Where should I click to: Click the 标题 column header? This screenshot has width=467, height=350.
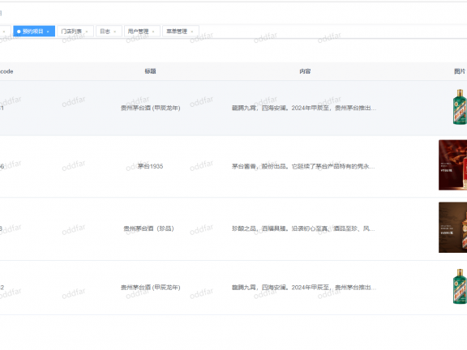tap(151, 71)
